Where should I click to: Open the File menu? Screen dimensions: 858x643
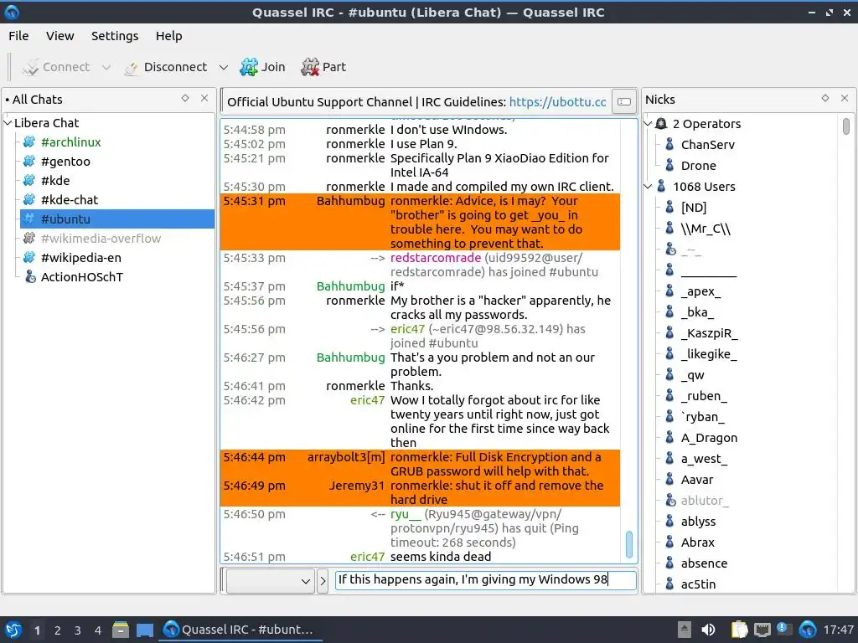pos(18,36)
